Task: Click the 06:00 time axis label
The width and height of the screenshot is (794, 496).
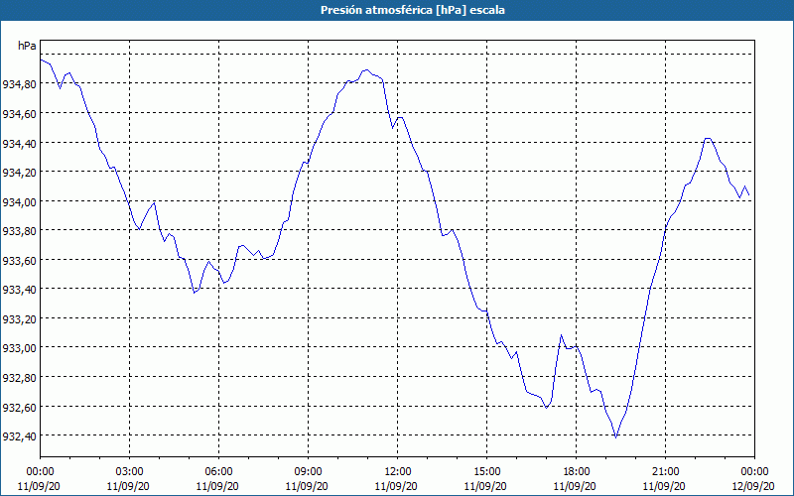Action: click(x=218, y=472)
